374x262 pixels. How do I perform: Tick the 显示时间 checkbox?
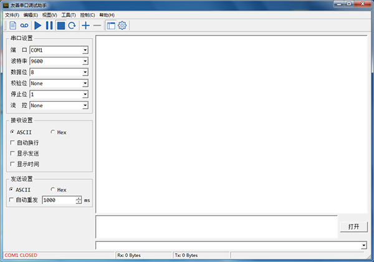click(13, 164)
